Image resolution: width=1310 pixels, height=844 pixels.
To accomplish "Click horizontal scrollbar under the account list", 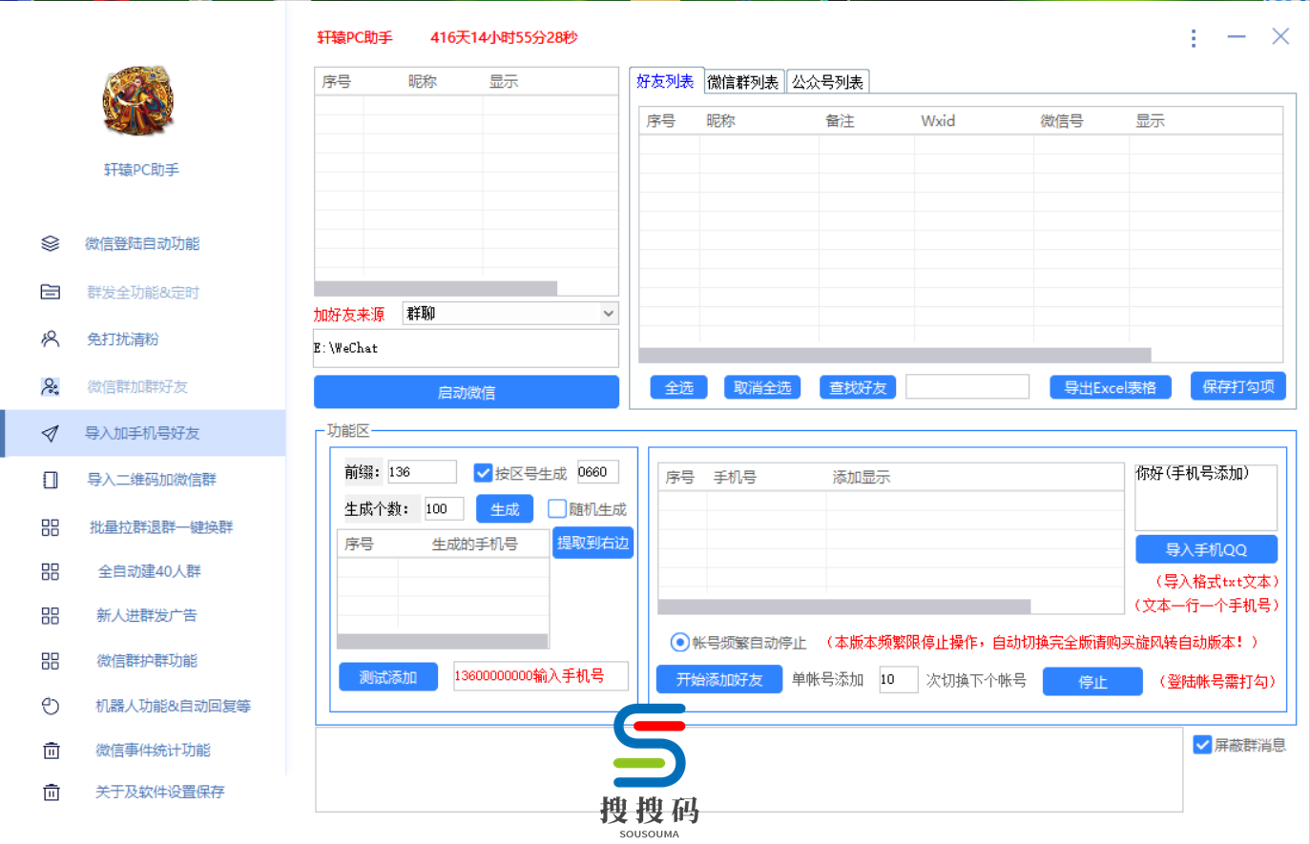I will [436, 288].
